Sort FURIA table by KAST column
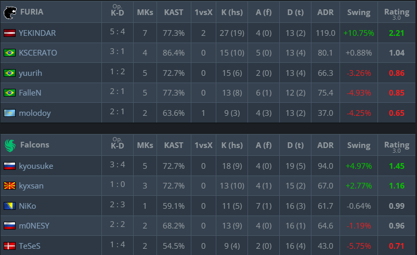417x255 pixels. tap(173, 12)
